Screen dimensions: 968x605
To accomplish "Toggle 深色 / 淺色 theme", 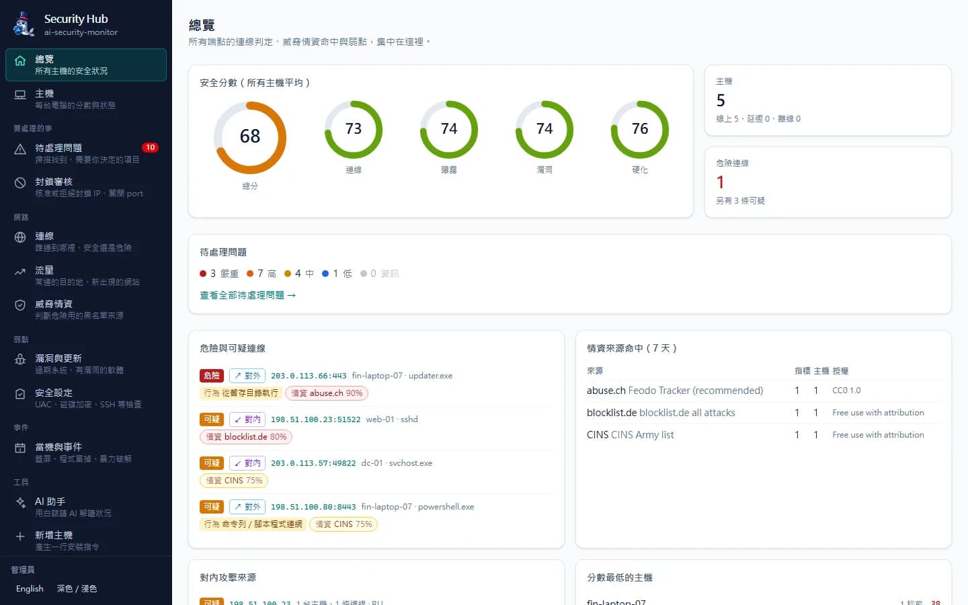I will (x=77, y=589).
